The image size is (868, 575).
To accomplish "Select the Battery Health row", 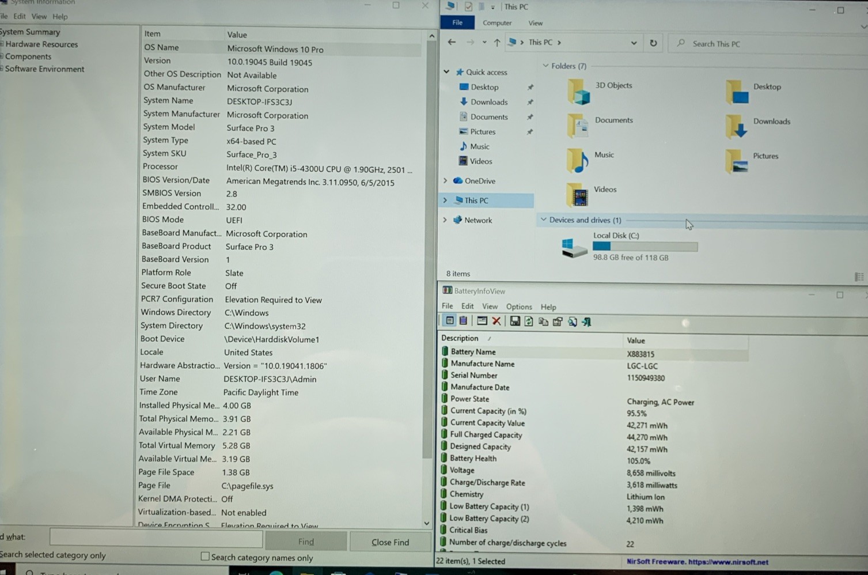I will 593,459.
